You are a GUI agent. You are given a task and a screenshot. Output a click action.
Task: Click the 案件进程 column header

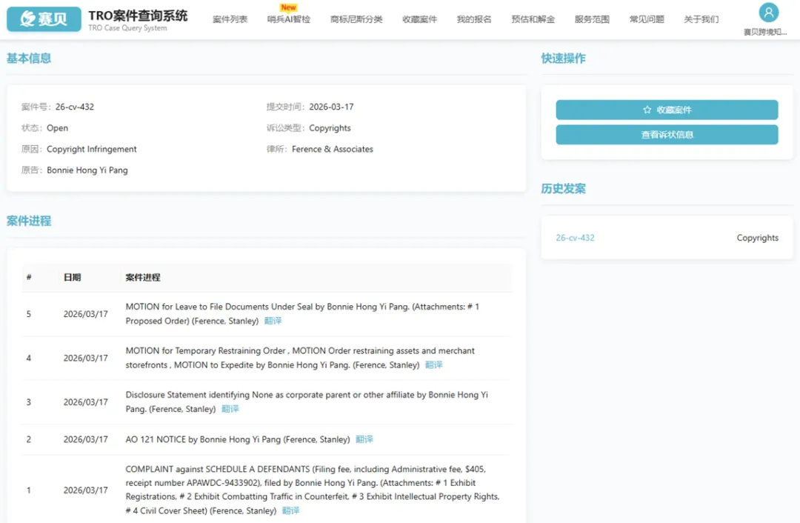143,278
